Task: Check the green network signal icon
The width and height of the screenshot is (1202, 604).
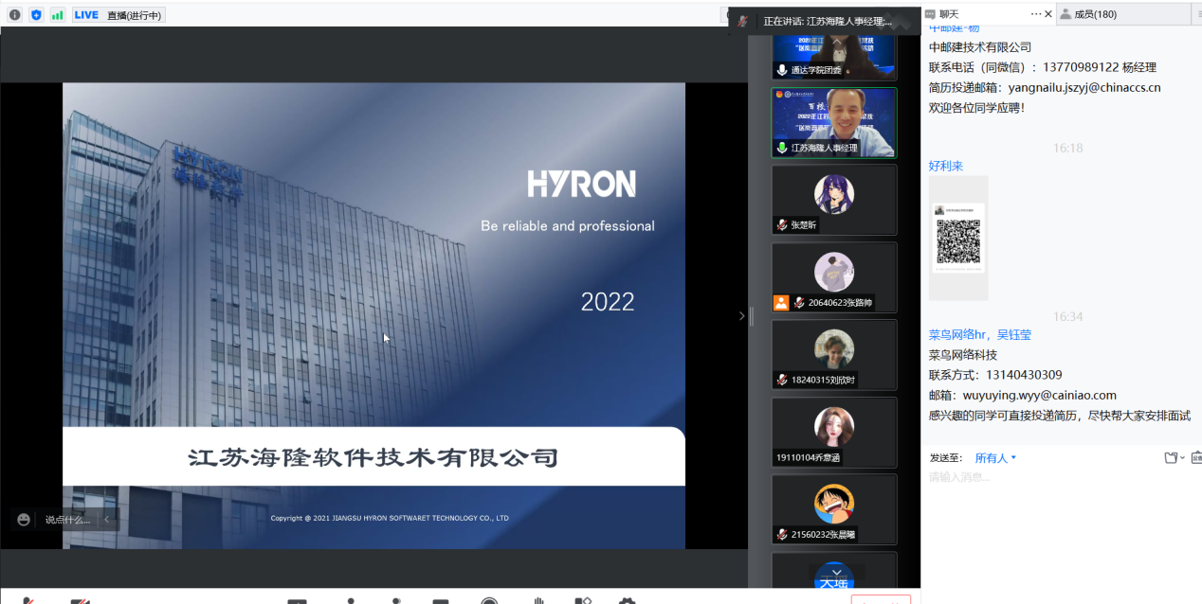Action: 58,14
